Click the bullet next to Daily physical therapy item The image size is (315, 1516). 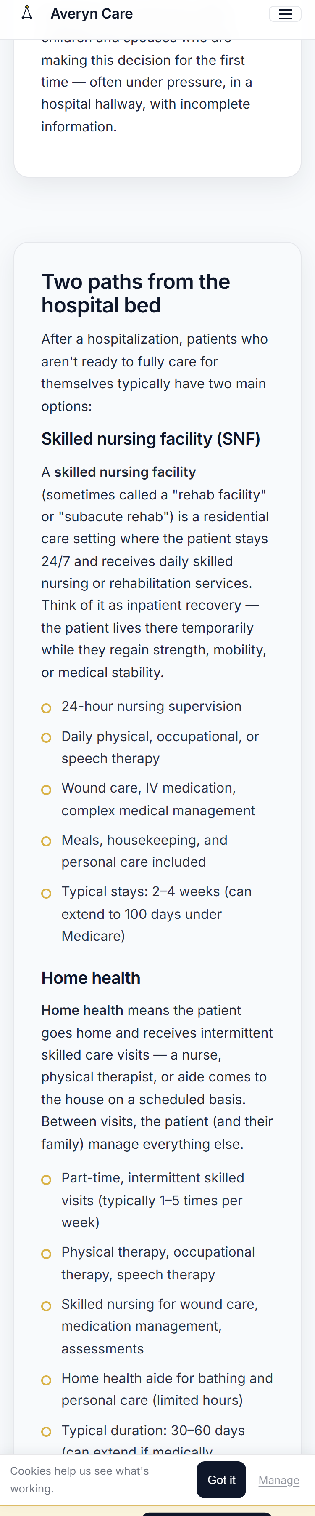coord(47,737)
